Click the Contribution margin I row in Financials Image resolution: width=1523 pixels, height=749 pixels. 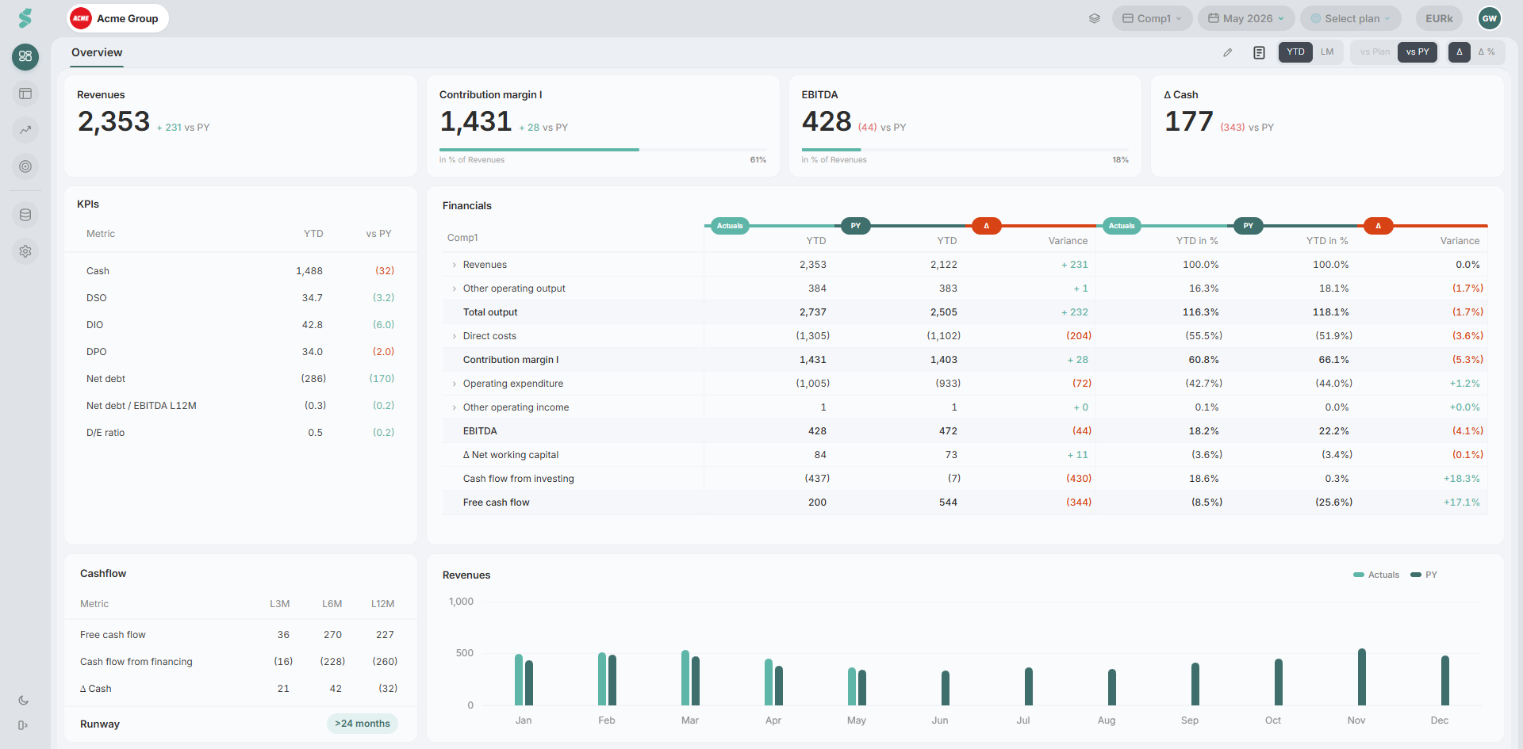click(x=965, y=360)
